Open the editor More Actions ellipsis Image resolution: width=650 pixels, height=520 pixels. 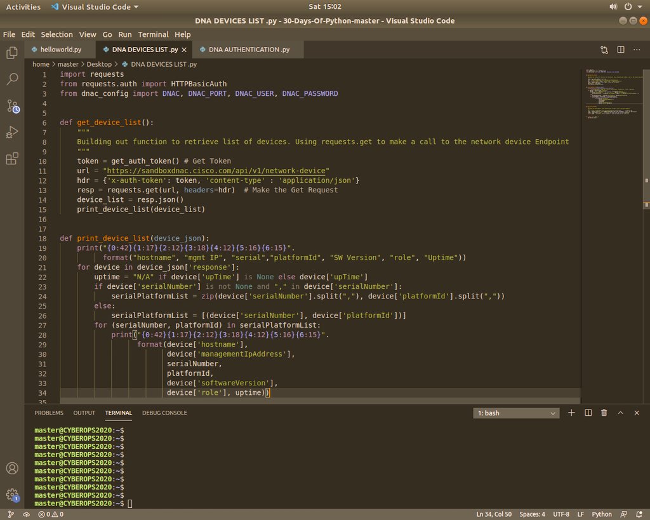point(637,50)
